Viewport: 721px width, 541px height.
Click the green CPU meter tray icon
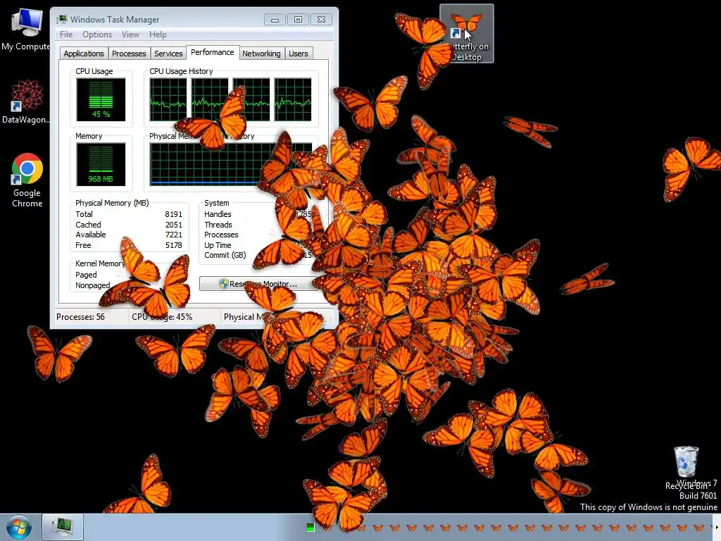(311, 527)
